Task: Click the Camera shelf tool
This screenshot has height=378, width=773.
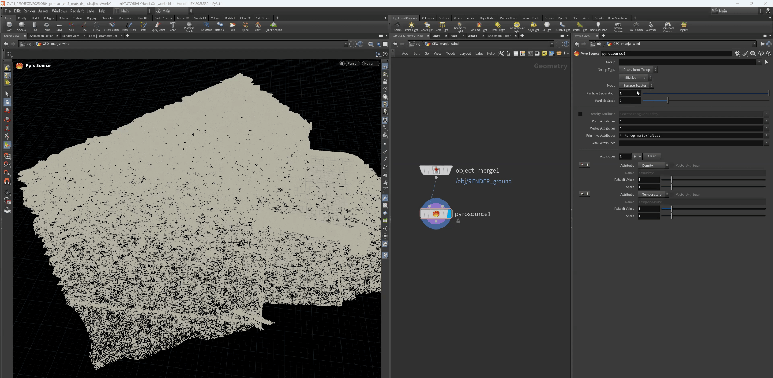Action: 397,25
